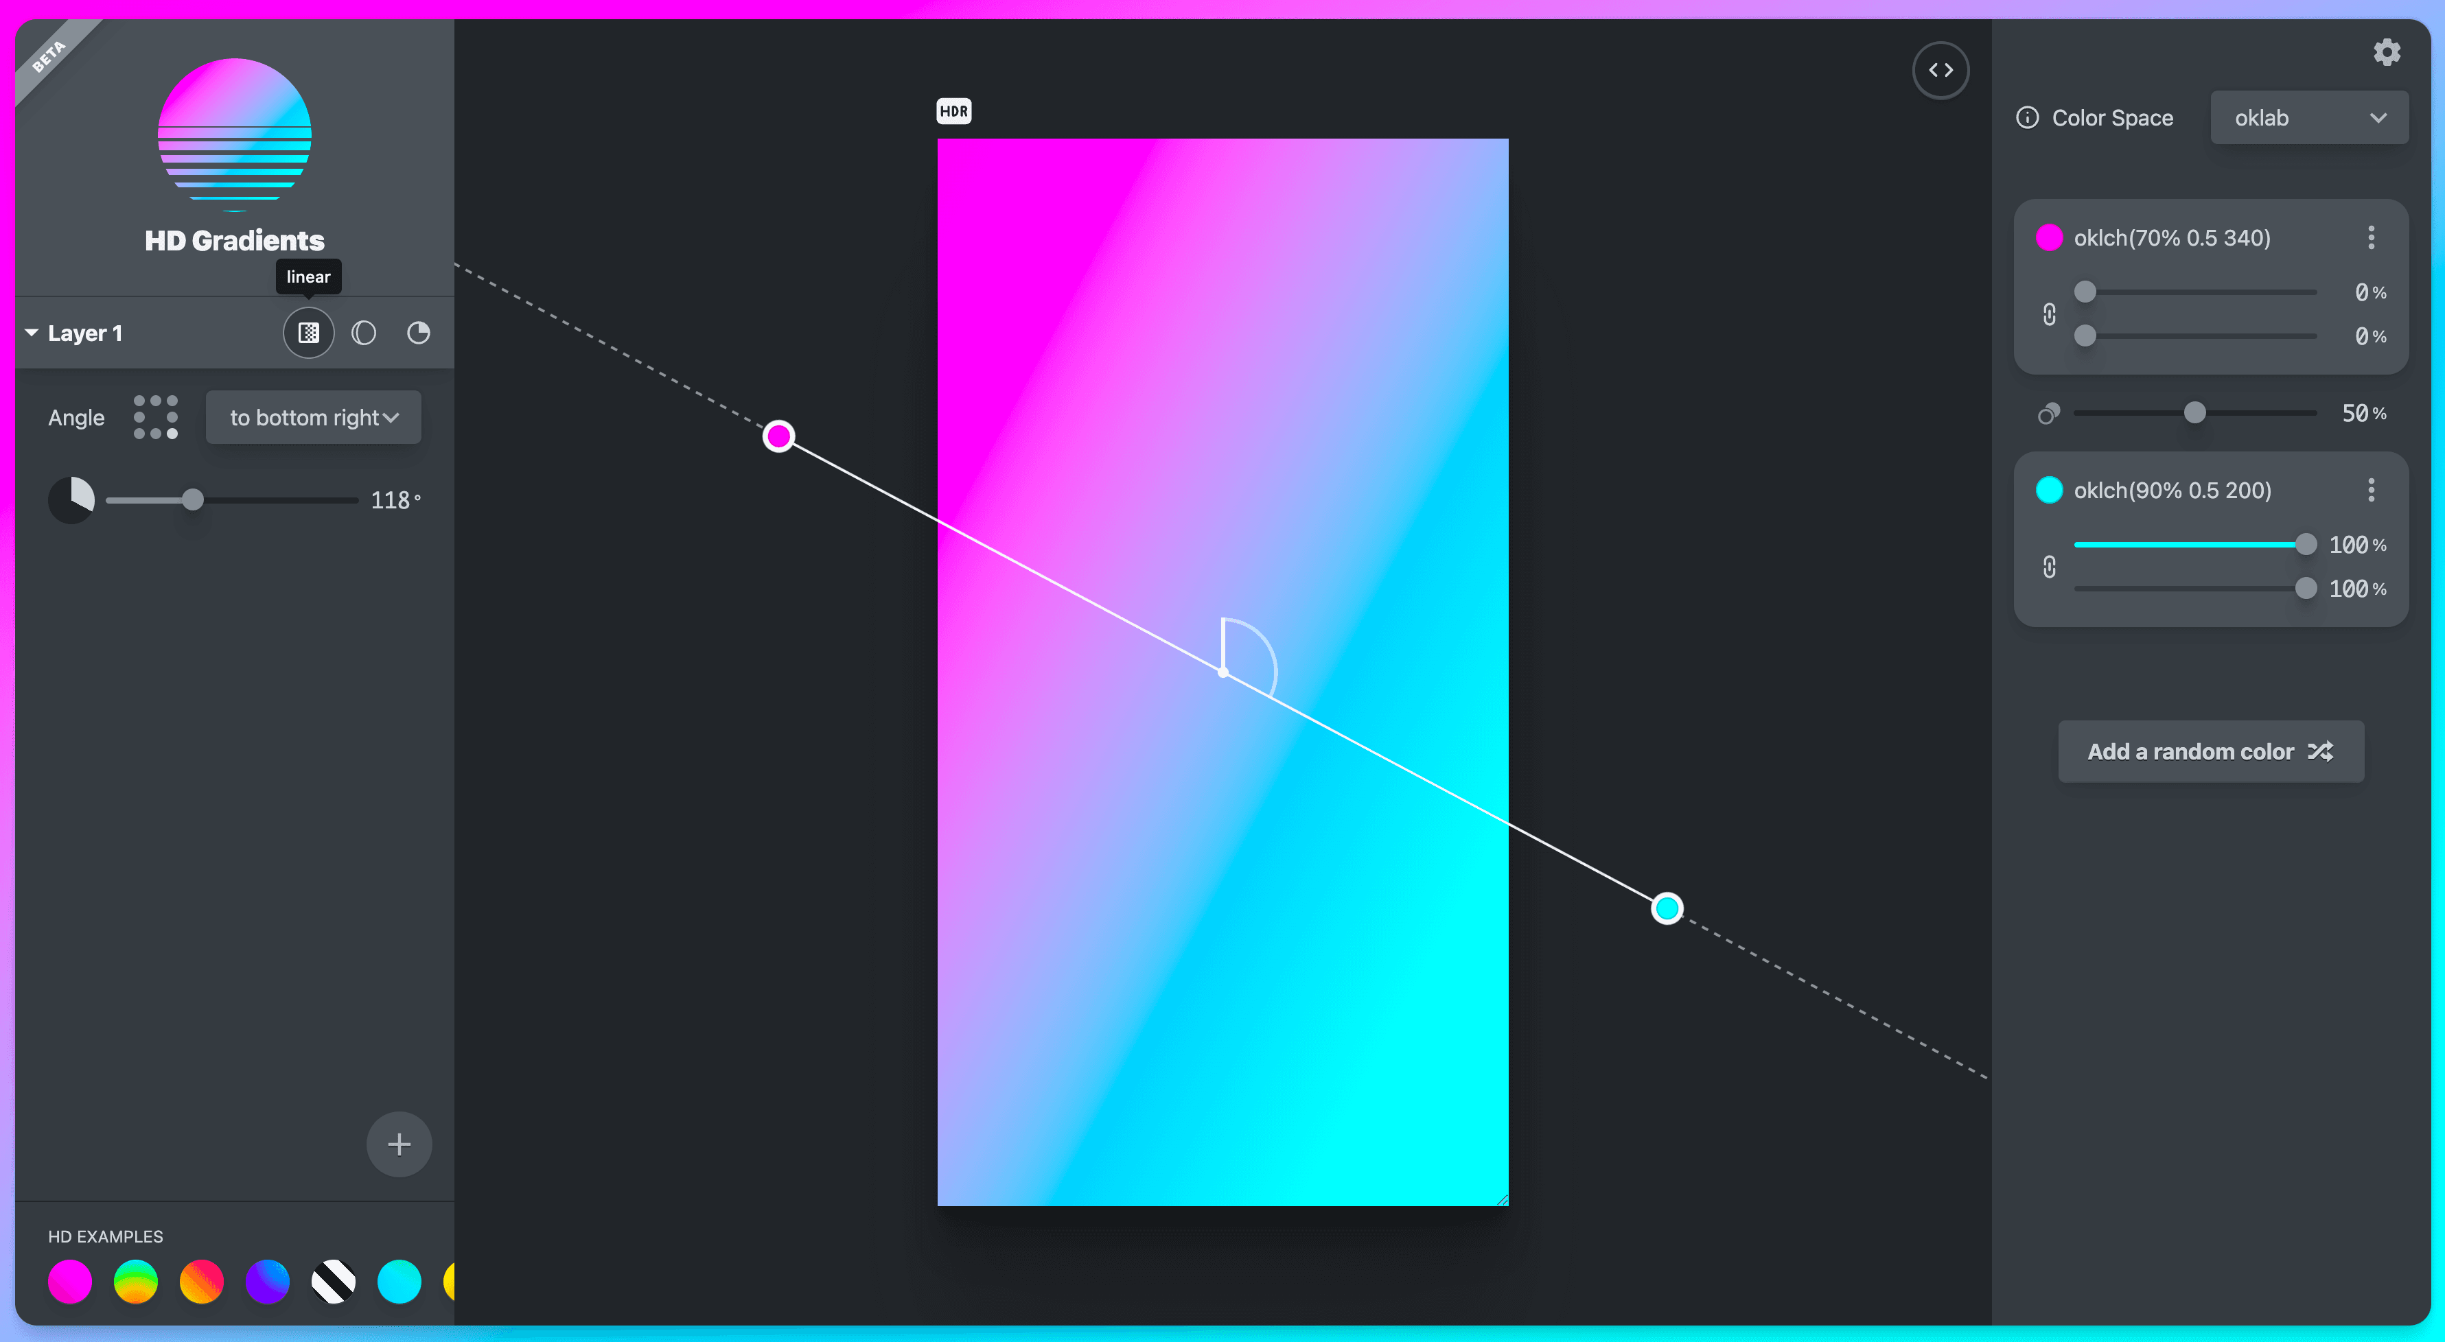Screen dimensions: 2445x1342
Task: Load the orange-red HD example
Action: tap(201, 1282)
